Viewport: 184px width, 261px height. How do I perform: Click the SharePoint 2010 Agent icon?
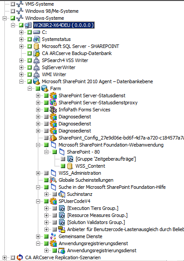pos(37,81)
